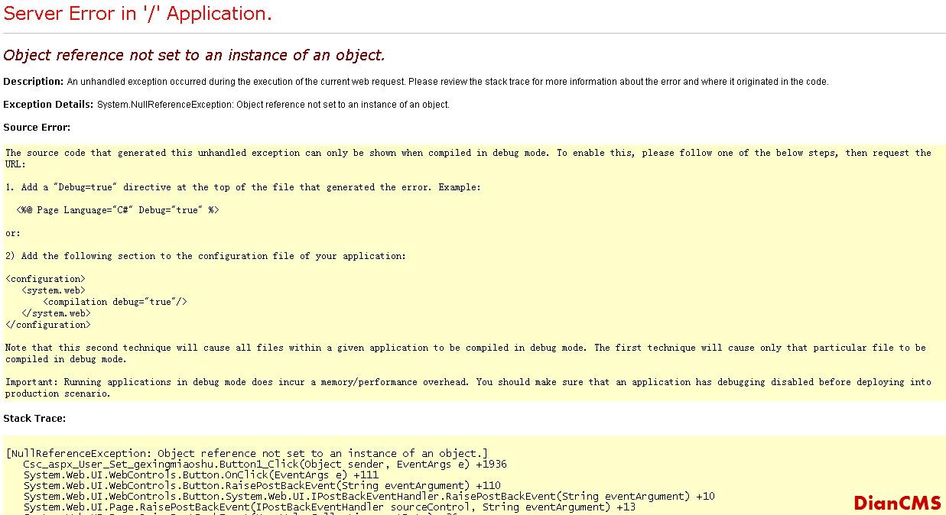Click the italic "Object reference not set" subtitle
This screenshot has width=946, height=515.
click(194, 55)
